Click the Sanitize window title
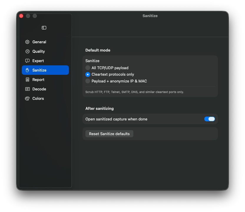This screenshot has width=245, height=212. coord(150,16)
